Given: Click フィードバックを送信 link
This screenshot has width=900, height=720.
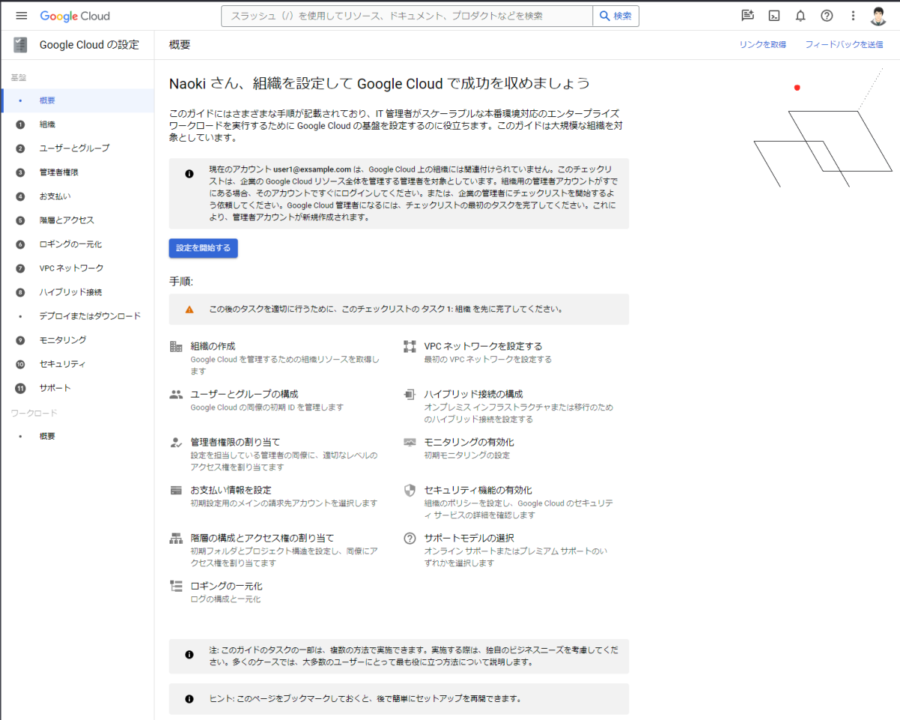Looking at the screenshot, I should point(844,45).
